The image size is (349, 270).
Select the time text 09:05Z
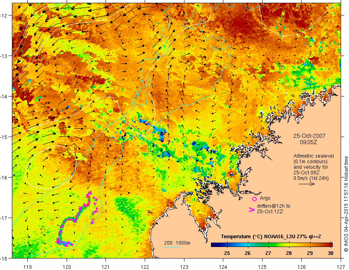click(x=308, y=142)
